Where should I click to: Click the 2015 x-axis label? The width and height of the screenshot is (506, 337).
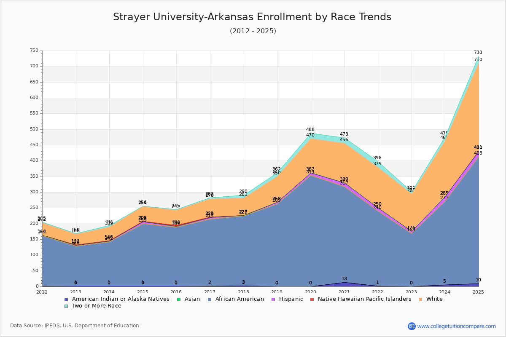(143, 292)
